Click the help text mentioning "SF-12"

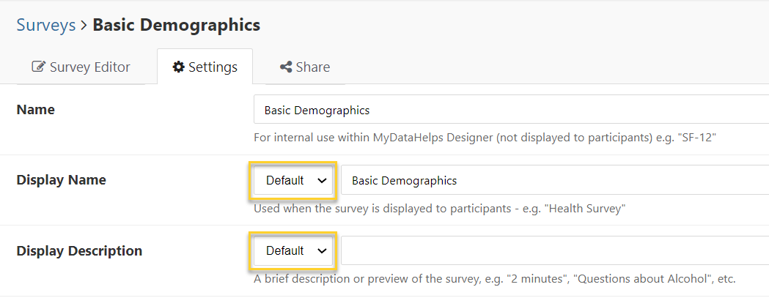click(485, 138)
